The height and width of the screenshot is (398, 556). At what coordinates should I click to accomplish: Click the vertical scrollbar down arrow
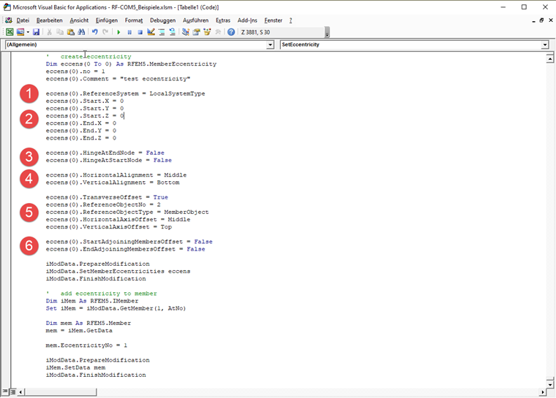pyautogui.click(x=550, y=384)
